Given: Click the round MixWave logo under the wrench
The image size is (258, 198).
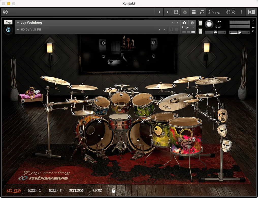Looking at the screenshot, I should coord(8,30).
